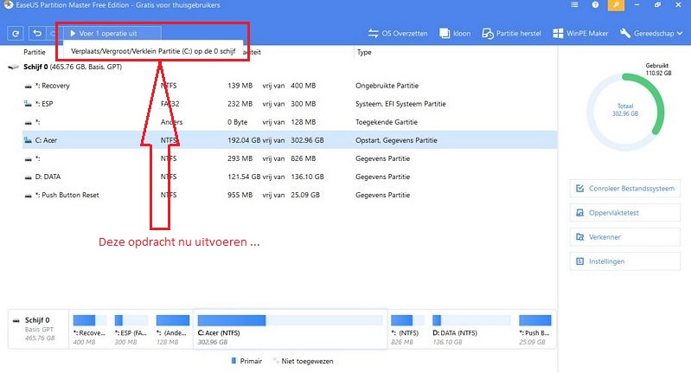Click the C: Acer drive icon in list
The height and width of the screenshot is (373, 691).
pos(28,140)
